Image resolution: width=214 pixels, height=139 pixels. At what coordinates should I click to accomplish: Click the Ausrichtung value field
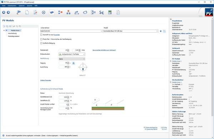64,67
